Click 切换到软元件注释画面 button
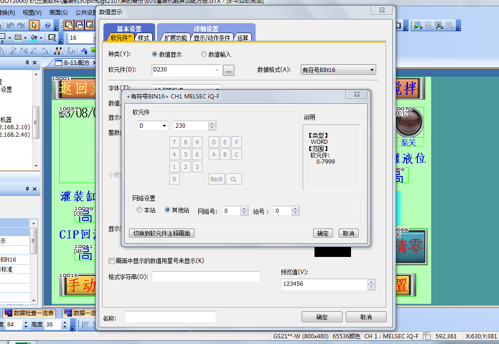The image size is (499, 344). 162,233
